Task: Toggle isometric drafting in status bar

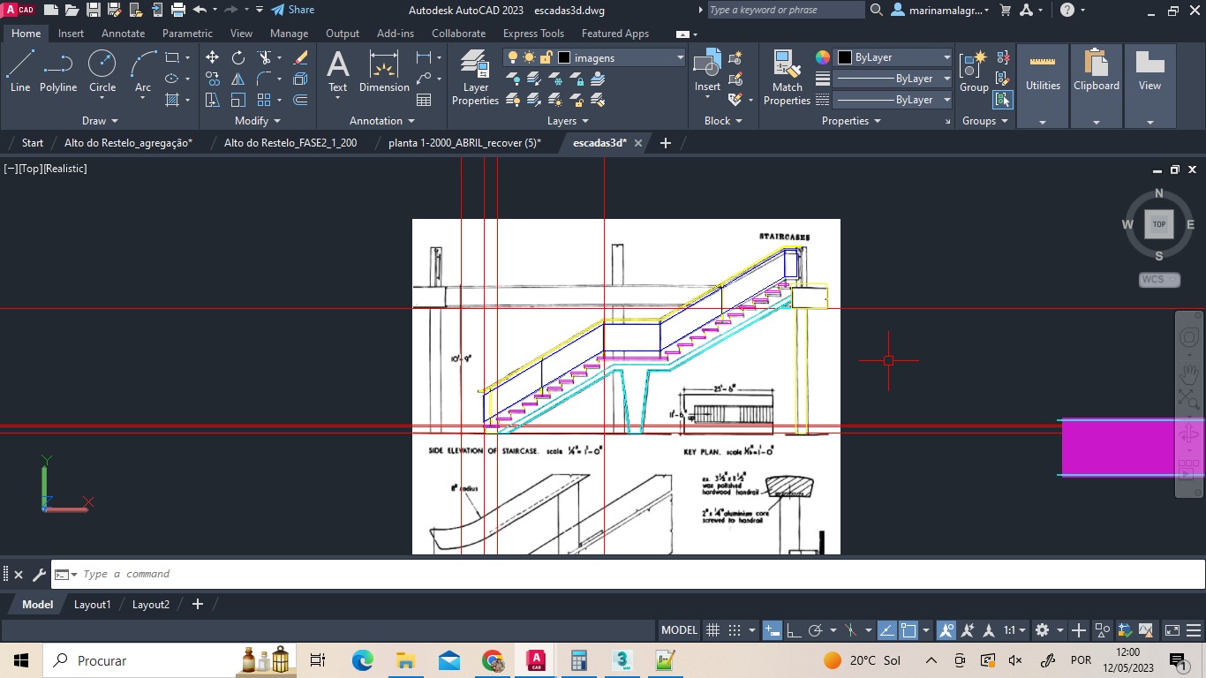Action: click(x=851, y=630)
